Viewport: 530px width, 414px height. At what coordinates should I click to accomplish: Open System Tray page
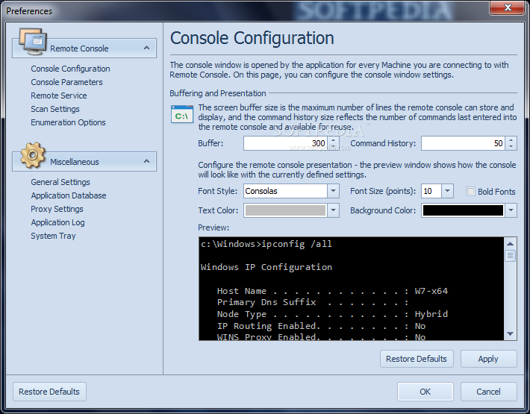point(53,236)
